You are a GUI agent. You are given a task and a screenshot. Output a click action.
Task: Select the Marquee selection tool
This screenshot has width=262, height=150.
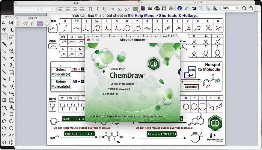click(11, 22)
